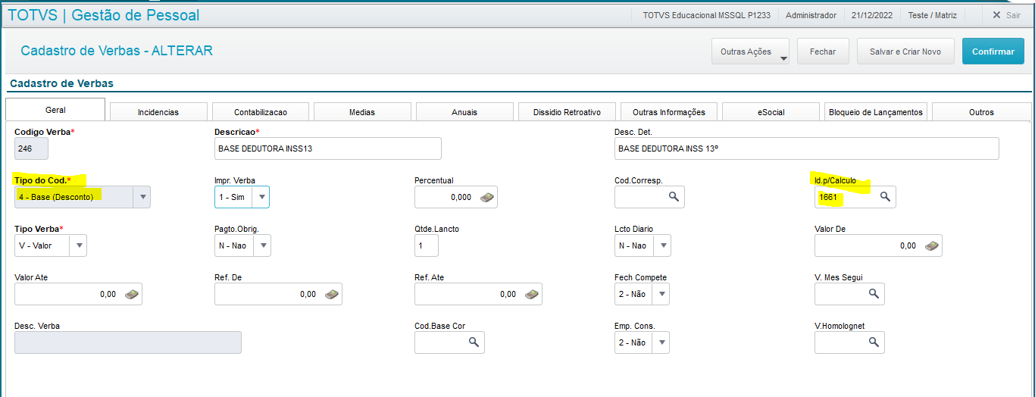Viewport: 1035px width, 397px height.
Task: Open the eSocial tab
Action: pyautogui.click(x=771, y=112)
